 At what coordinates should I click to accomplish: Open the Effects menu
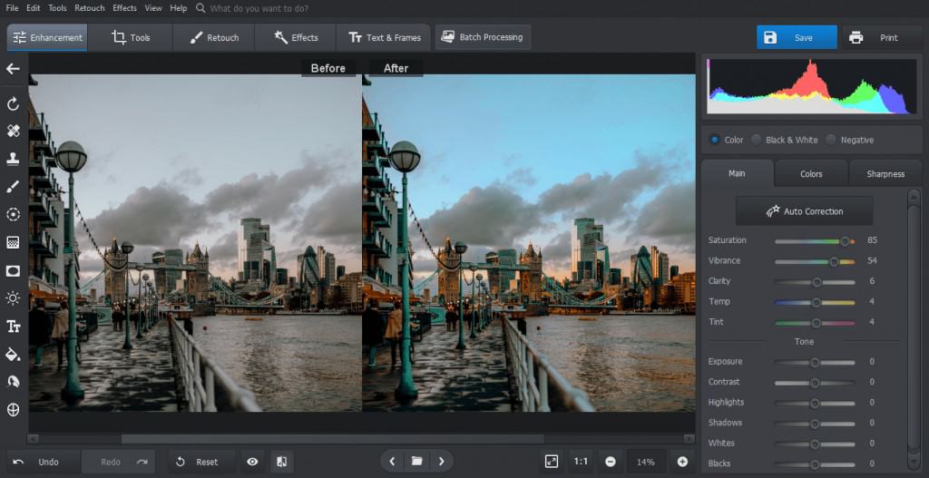[125, 8]
